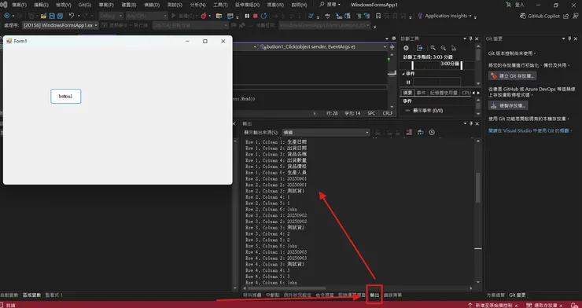Viewport: 582px width, 308px height.
Task: Click the Break All pause icon in toolbar
Action: [x=247, y=16]
